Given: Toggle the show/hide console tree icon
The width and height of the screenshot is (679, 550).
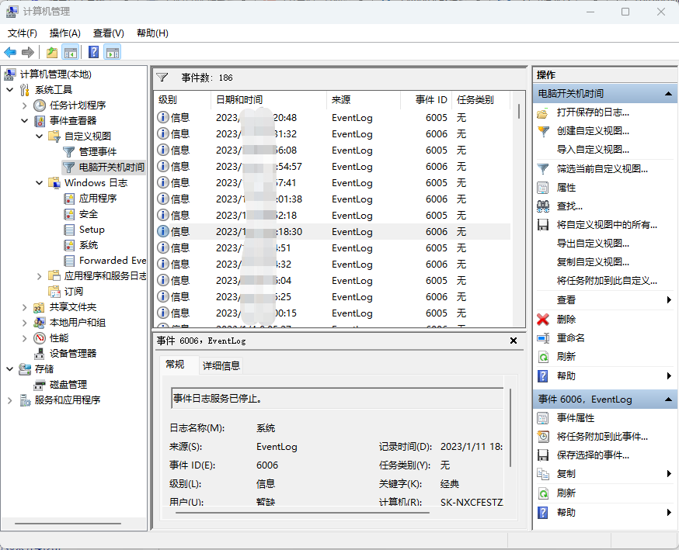Looking at the screenshot, I should pos(71,53).
